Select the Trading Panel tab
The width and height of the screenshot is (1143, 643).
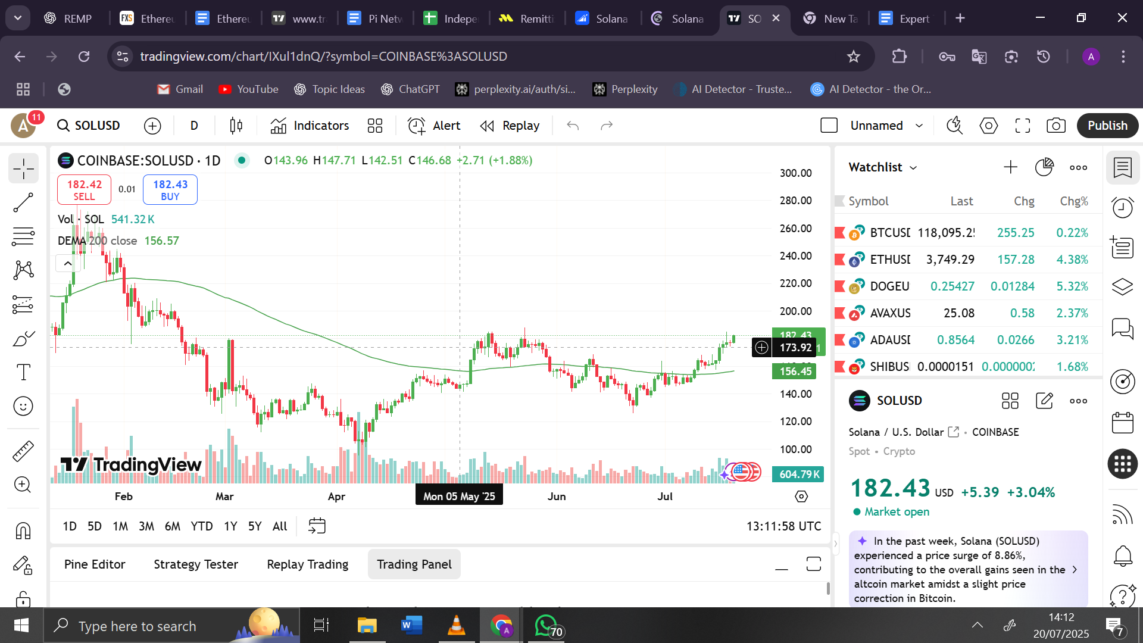pyautogui.click(x=414, y=564)
